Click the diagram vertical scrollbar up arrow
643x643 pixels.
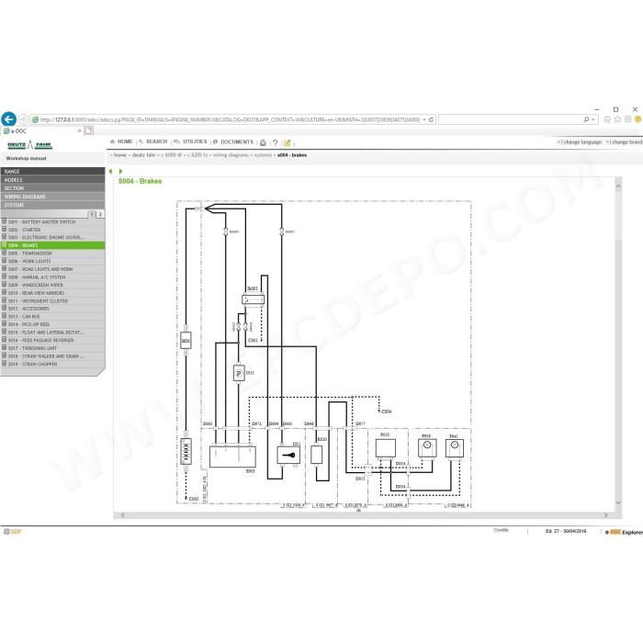[x=618, y=186]
